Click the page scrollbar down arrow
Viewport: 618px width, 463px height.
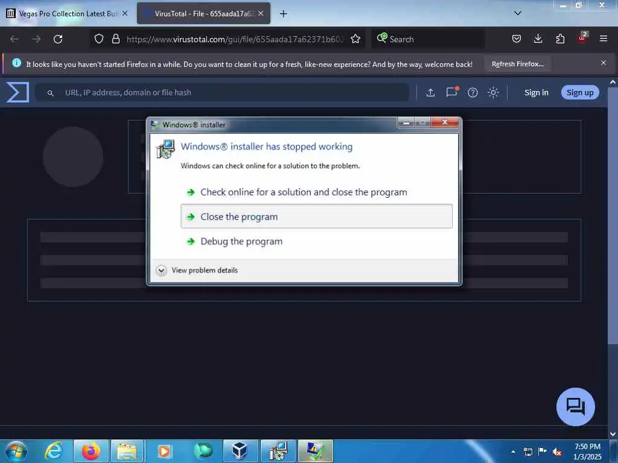(613, 434)
